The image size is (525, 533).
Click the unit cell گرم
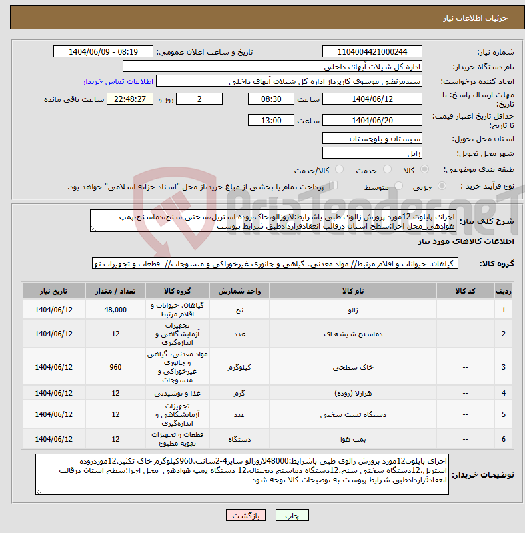point(239,393)
